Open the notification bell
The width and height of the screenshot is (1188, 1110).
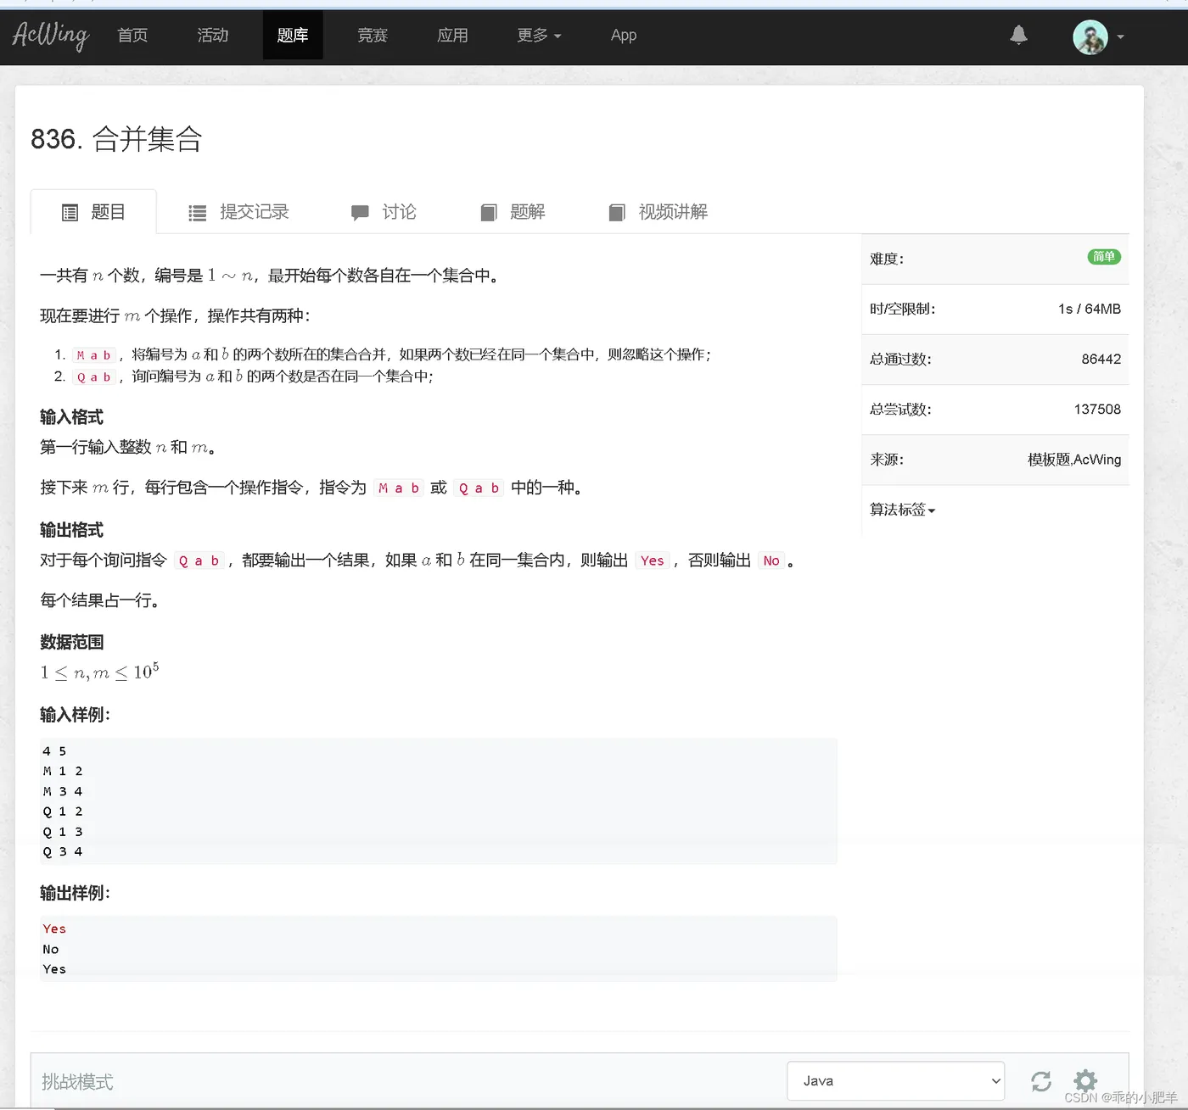(x=1018, y=35)
